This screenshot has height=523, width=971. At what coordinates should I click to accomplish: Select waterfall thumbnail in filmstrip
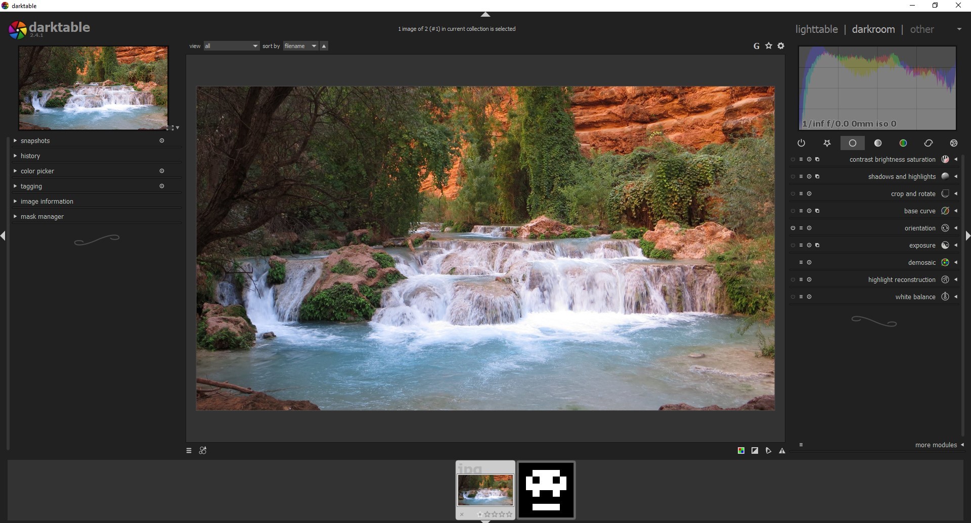[x=485, y=490]
